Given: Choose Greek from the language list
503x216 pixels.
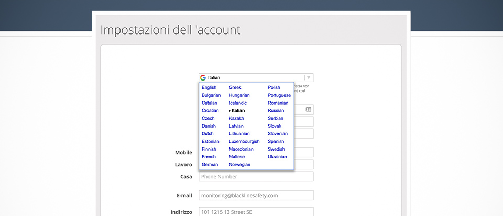Looking at the screenshot, I should click(x=235, y=88).
